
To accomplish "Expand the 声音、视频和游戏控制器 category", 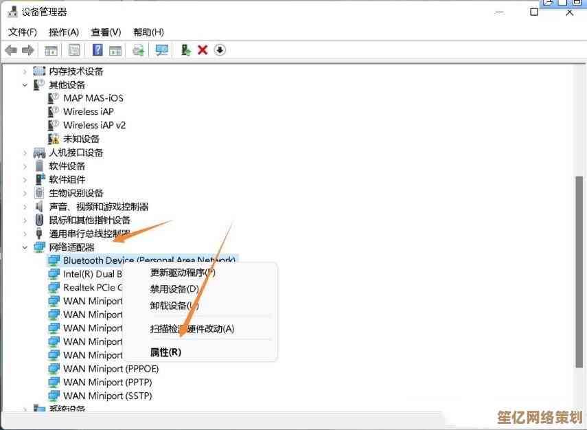I will 25,207.
